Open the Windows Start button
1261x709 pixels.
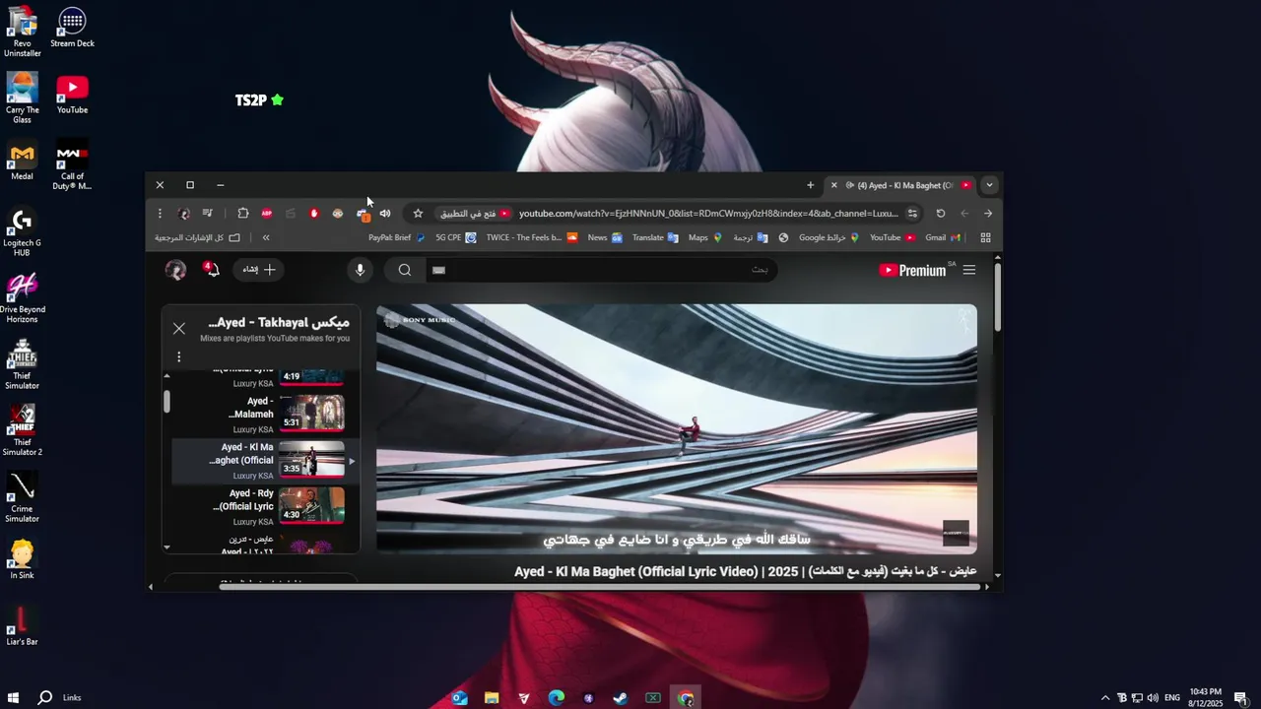(14, 697)
